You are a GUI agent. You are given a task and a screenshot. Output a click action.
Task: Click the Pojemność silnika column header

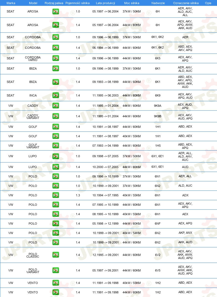click(x=77, y=3)
